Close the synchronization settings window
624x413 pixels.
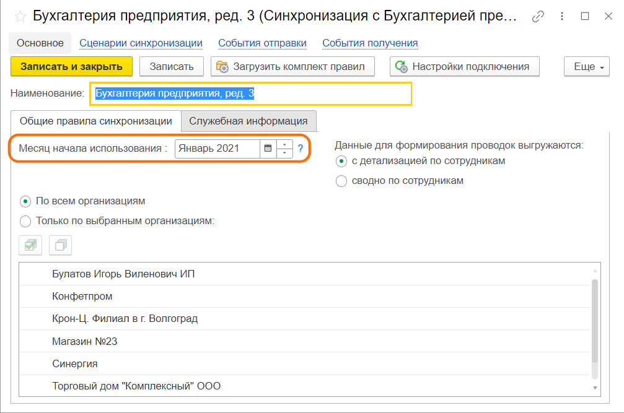point(609,16)
